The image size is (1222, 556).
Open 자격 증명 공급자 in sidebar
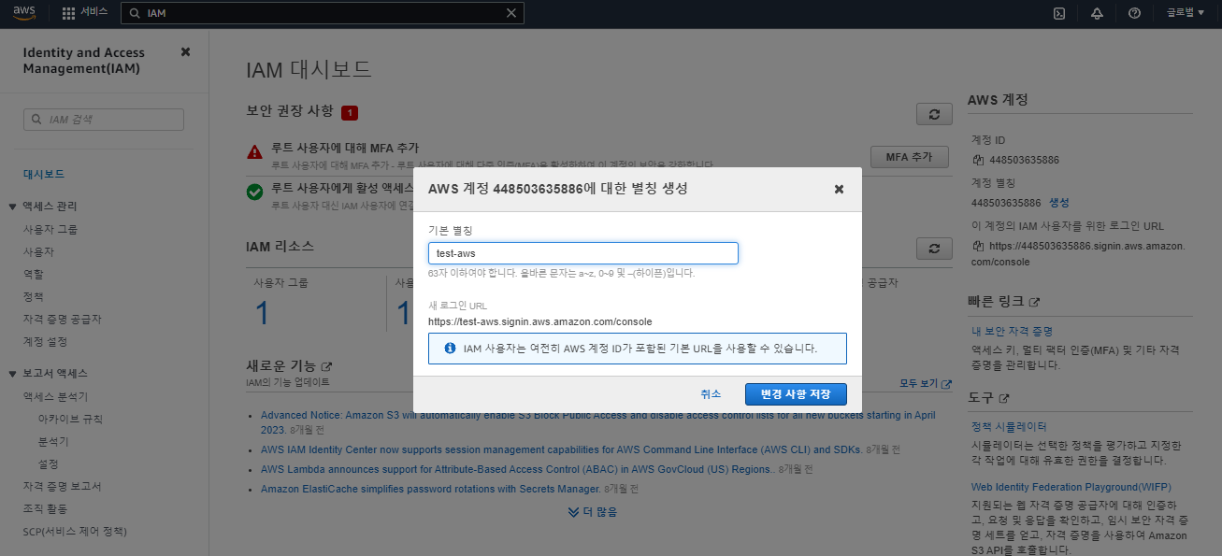click(63, 320)
